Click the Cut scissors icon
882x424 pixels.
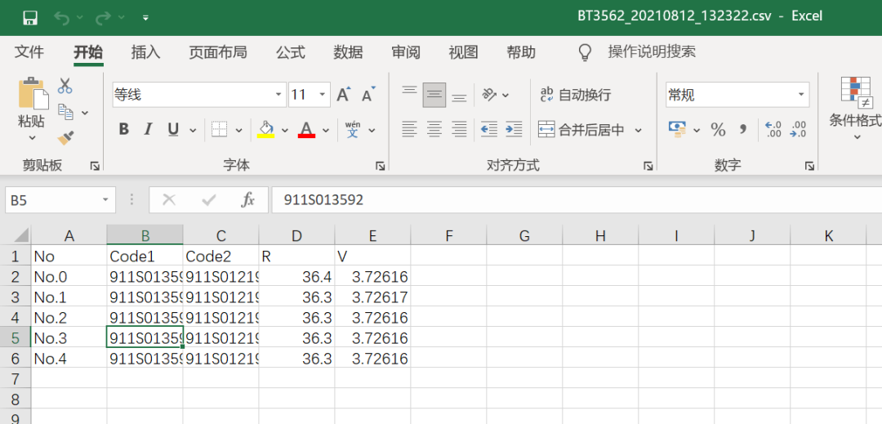pyautogui.click(x=65, y=86)
